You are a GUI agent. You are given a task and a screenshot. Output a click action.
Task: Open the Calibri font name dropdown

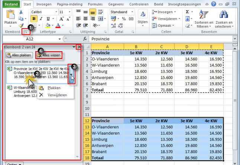point(56,12)
